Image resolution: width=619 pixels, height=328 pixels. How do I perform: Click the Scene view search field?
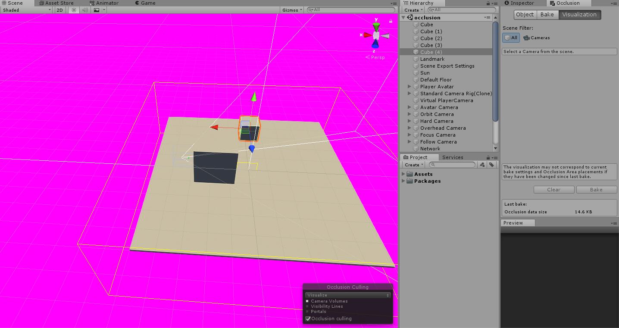pos(351,10)
